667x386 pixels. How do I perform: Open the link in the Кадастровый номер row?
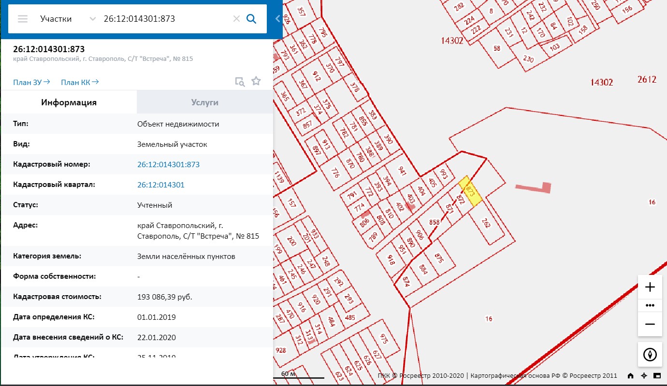[x=168, y=165]
